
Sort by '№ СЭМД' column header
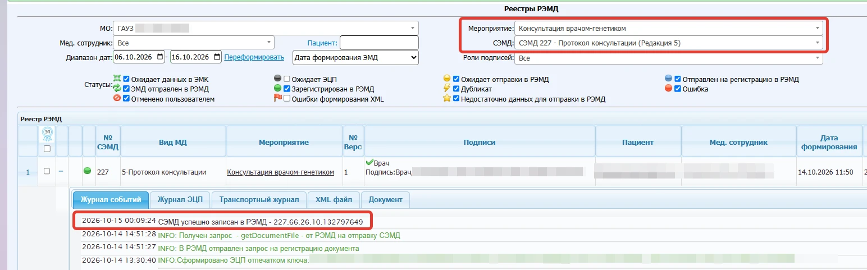tap(108, 142)
